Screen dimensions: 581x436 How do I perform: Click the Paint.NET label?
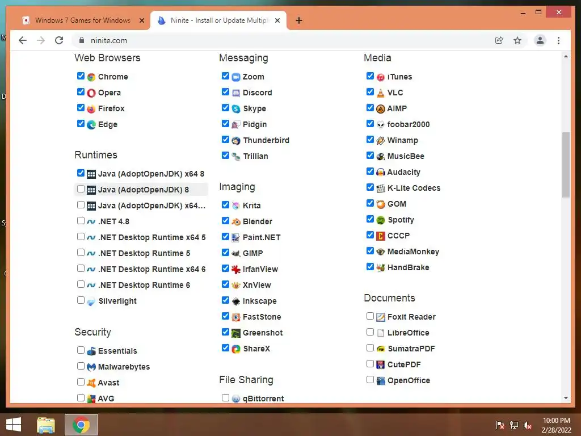click(x=262, y=238)
